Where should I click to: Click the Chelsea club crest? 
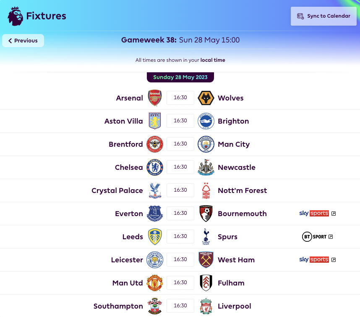point(155,167)
